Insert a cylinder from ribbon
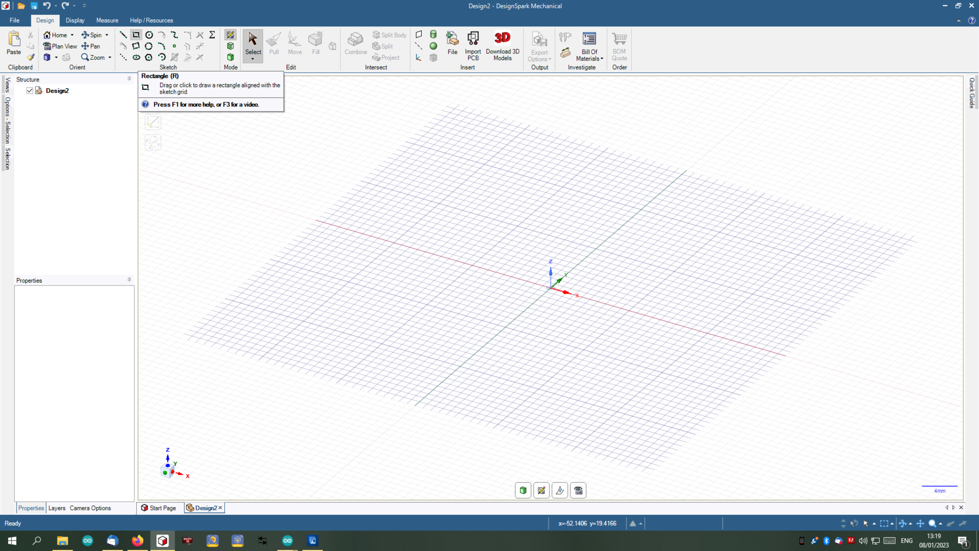The image size is (979, 551). pyautogui.click(x=433, y=35)
